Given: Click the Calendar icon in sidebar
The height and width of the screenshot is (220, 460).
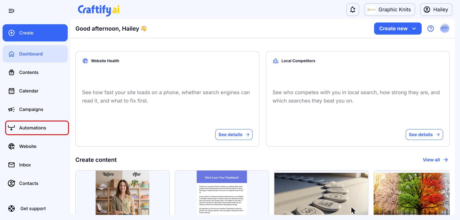Looking at the screenshot, I should (x=11, y=91).
